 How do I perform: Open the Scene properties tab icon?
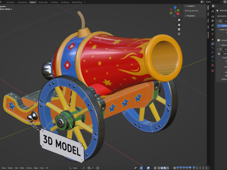213,29
